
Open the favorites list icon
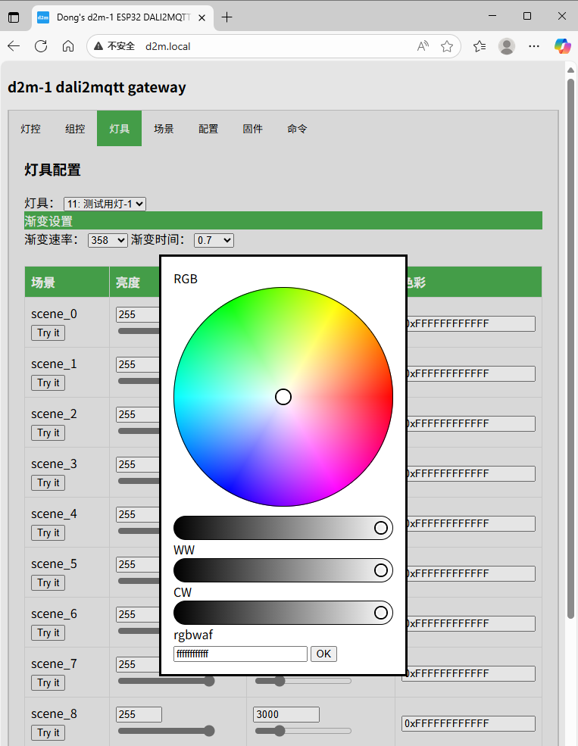tap(479, 46)
